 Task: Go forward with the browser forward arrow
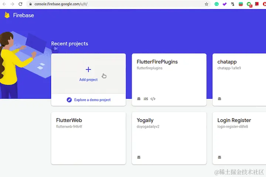12,4
